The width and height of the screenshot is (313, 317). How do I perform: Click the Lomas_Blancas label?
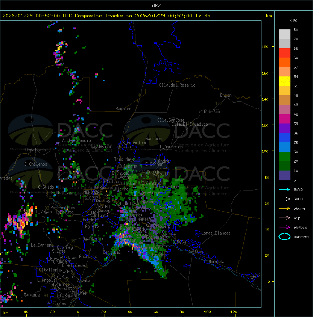216,233
